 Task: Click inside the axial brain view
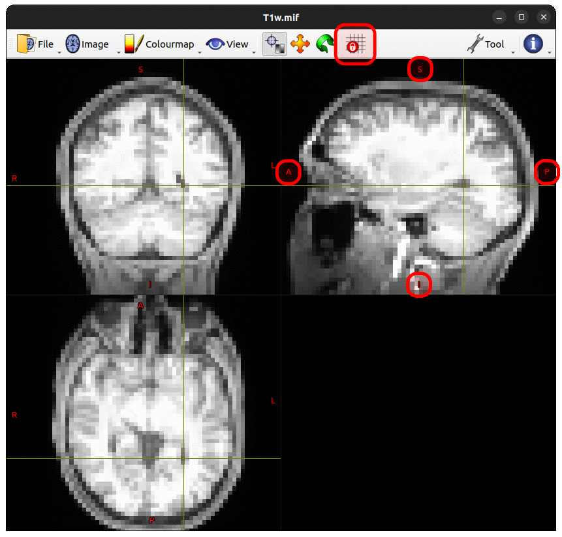(x=144, y=413)
